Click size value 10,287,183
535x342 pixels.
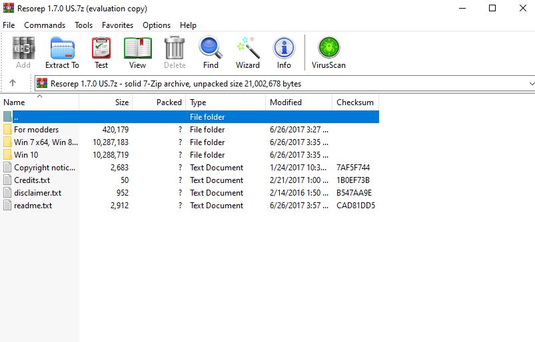(x=111, y=142)
